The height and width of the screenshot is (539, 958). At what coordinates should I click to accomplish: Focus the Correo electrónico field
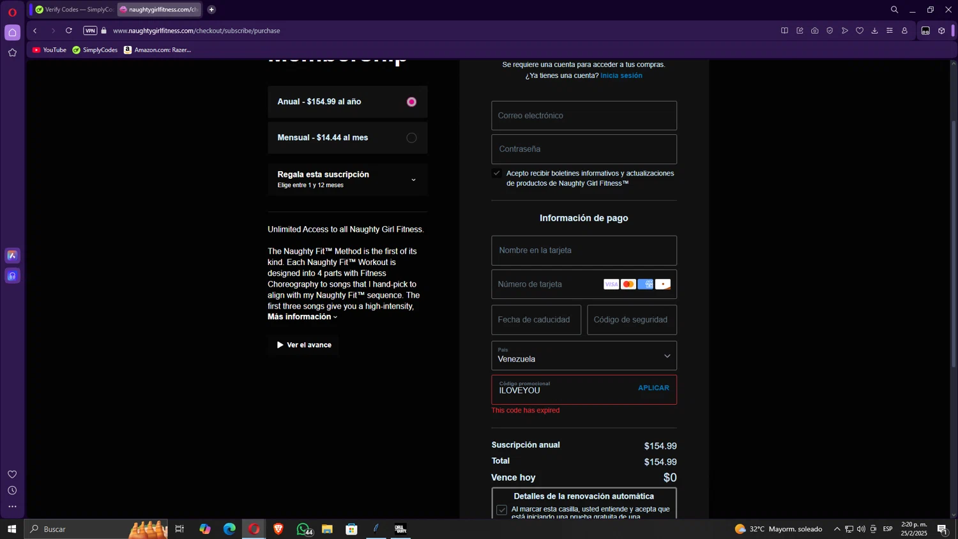pyautogui.click(x=584, y=116)
